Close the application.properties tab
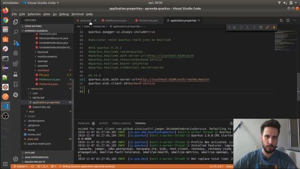This screenshot has height=169, width=300. (x=199, y=21)
